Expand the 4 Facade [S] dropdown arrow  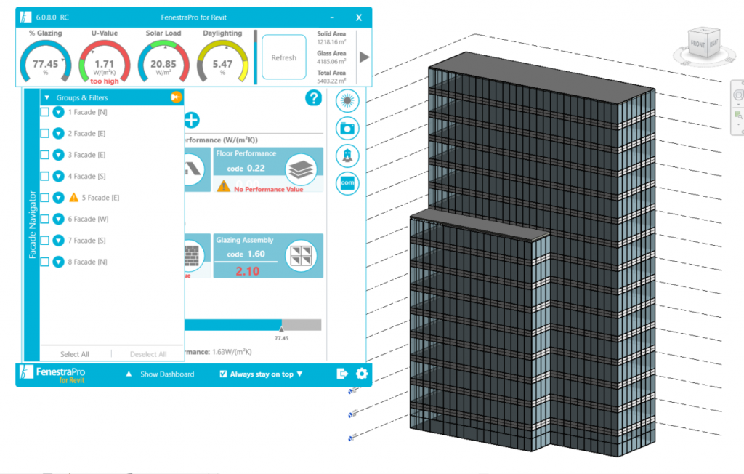point(58,176)
